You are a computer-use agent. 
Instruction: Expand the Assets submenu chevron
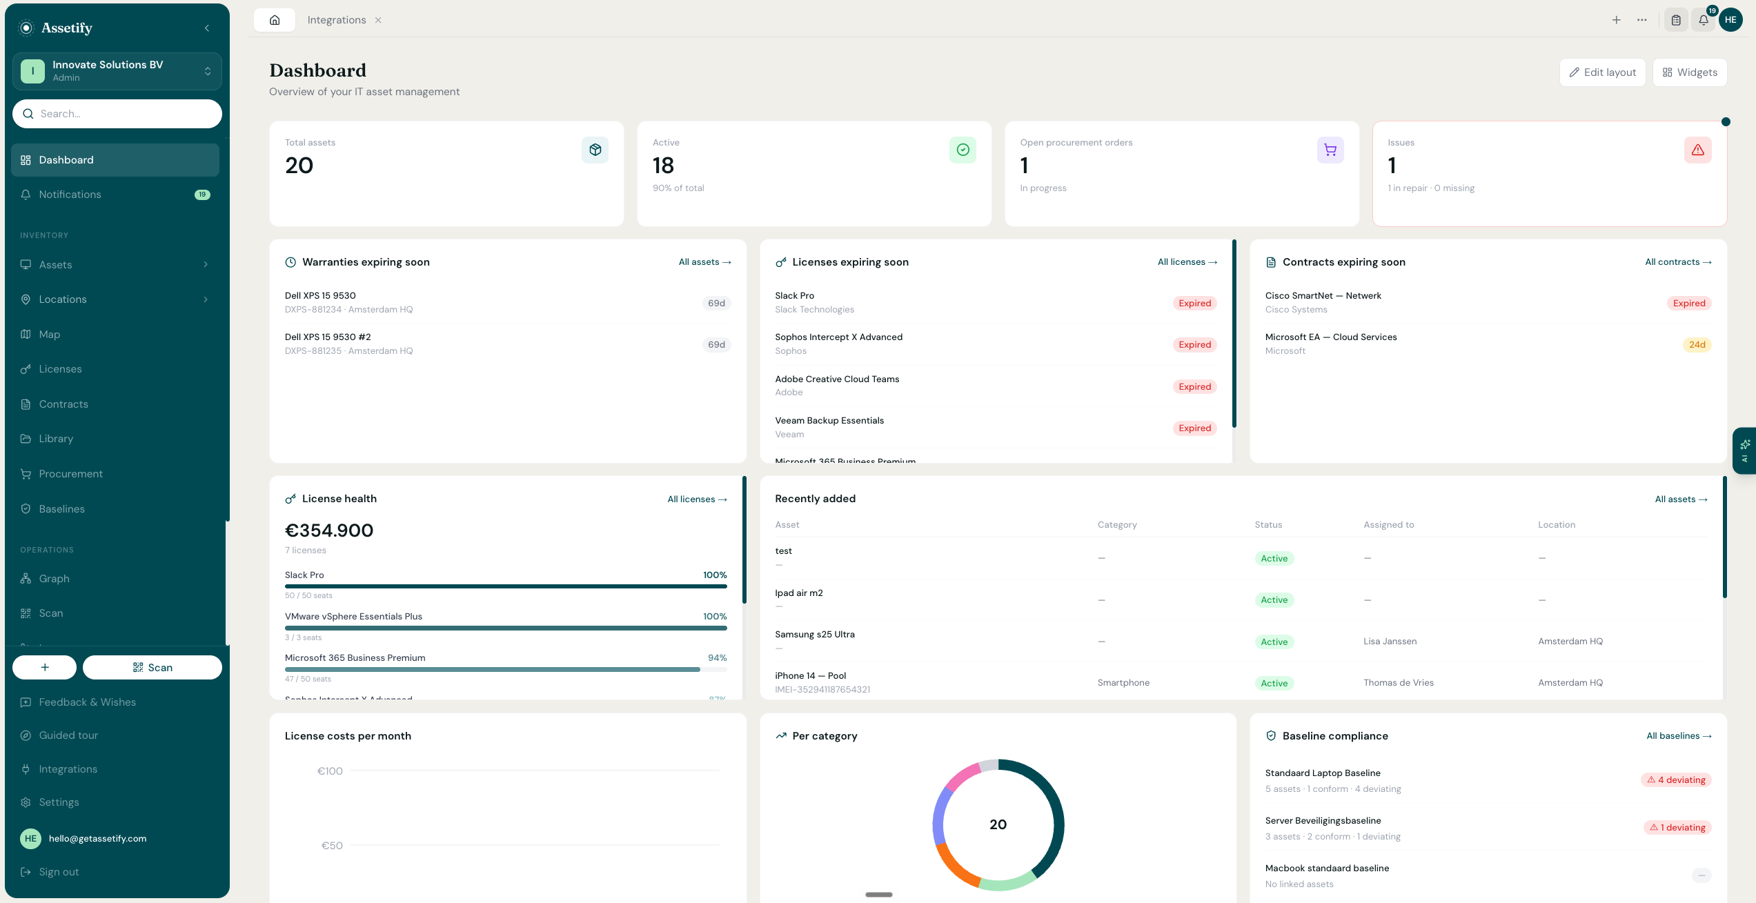206,265
